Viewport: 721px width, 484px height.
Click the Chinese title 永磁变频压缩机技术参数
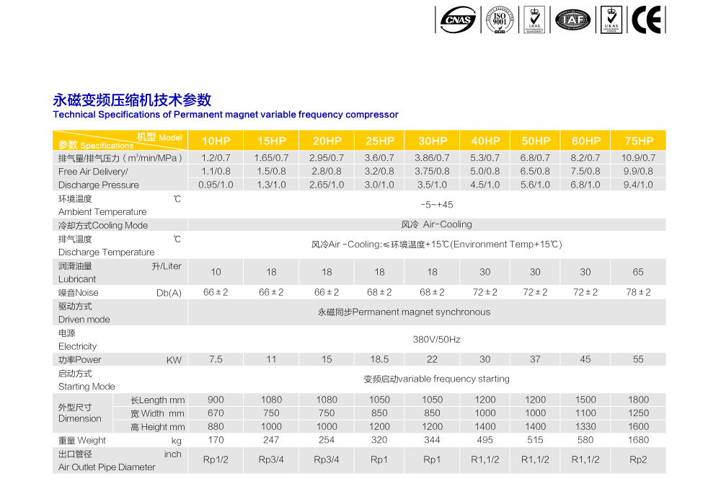click(132, 100)
